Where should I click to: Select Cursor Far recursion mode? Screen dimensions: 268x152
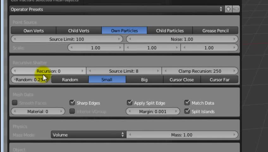[219, 79]
